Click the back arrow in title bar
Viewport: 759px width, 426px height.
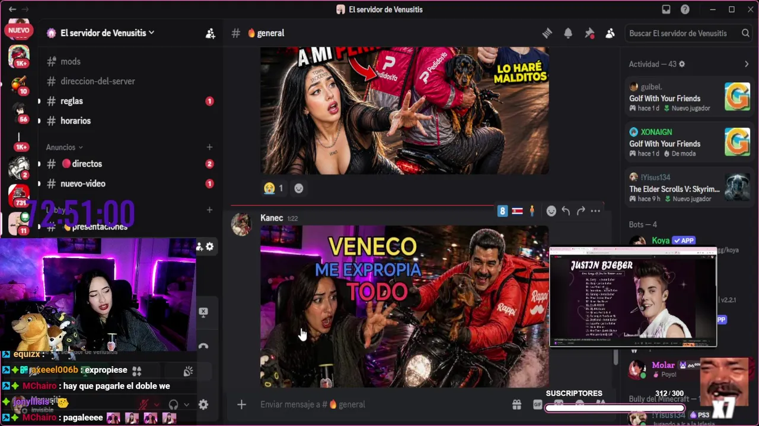point(12,9)
